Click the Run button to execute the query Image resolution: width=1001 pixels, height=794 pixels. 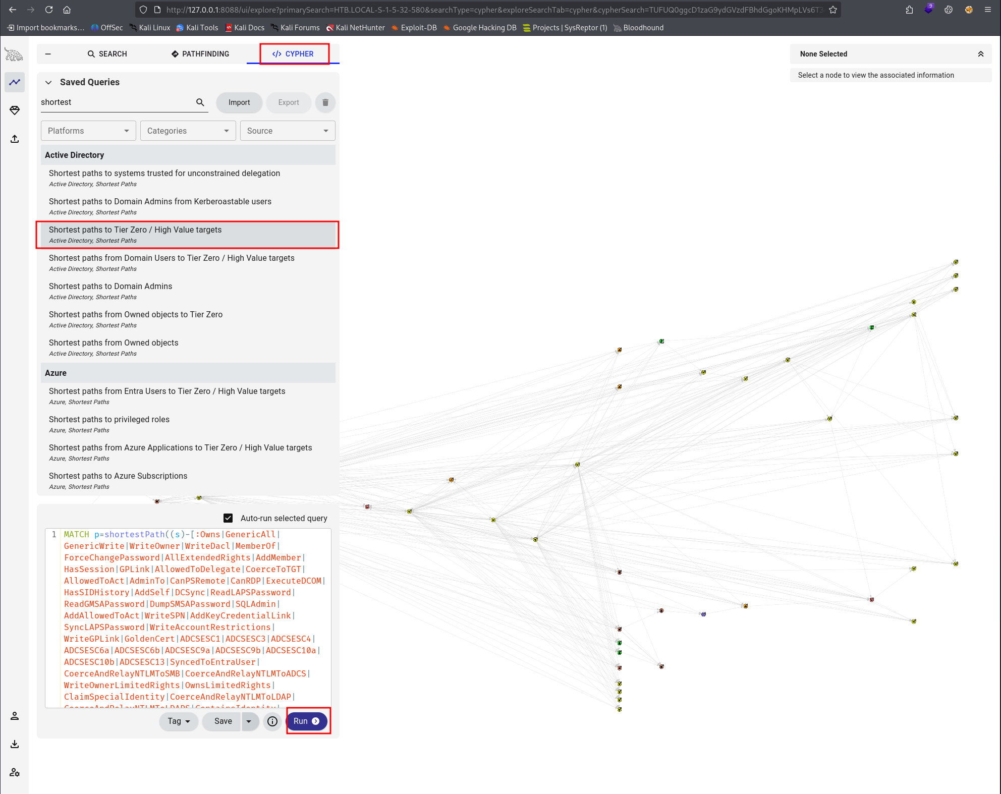click(307, 721)
